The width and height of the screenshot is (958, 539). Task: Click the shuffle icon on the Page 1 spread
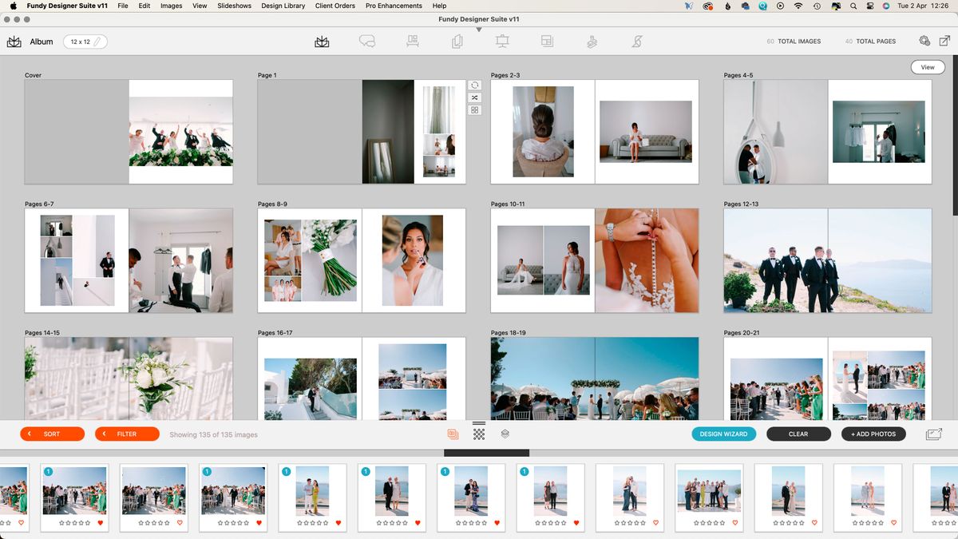pyautogui.click(x=474, y=97)
